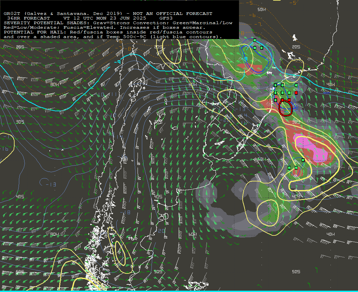Screen dimensions: 358x292
Task: Click the red box right of three green boxes
Action: pyautogui.click(x=296, y=93)
